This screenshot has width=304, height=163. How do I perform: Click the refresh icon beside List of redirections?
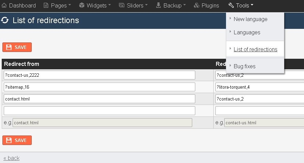pos(5,20)
